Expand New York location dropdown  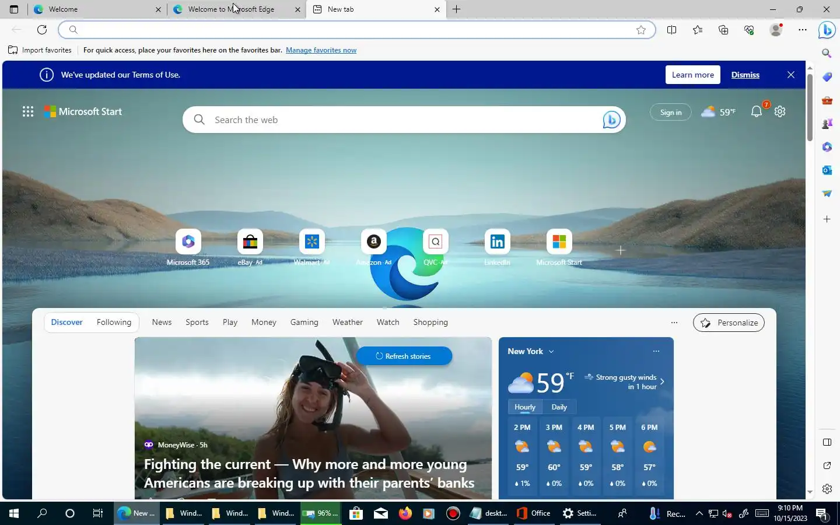point(551,351)
